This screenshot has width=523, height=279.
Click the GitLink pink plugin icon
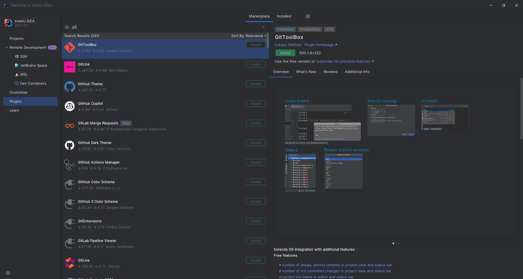[70, 67]
